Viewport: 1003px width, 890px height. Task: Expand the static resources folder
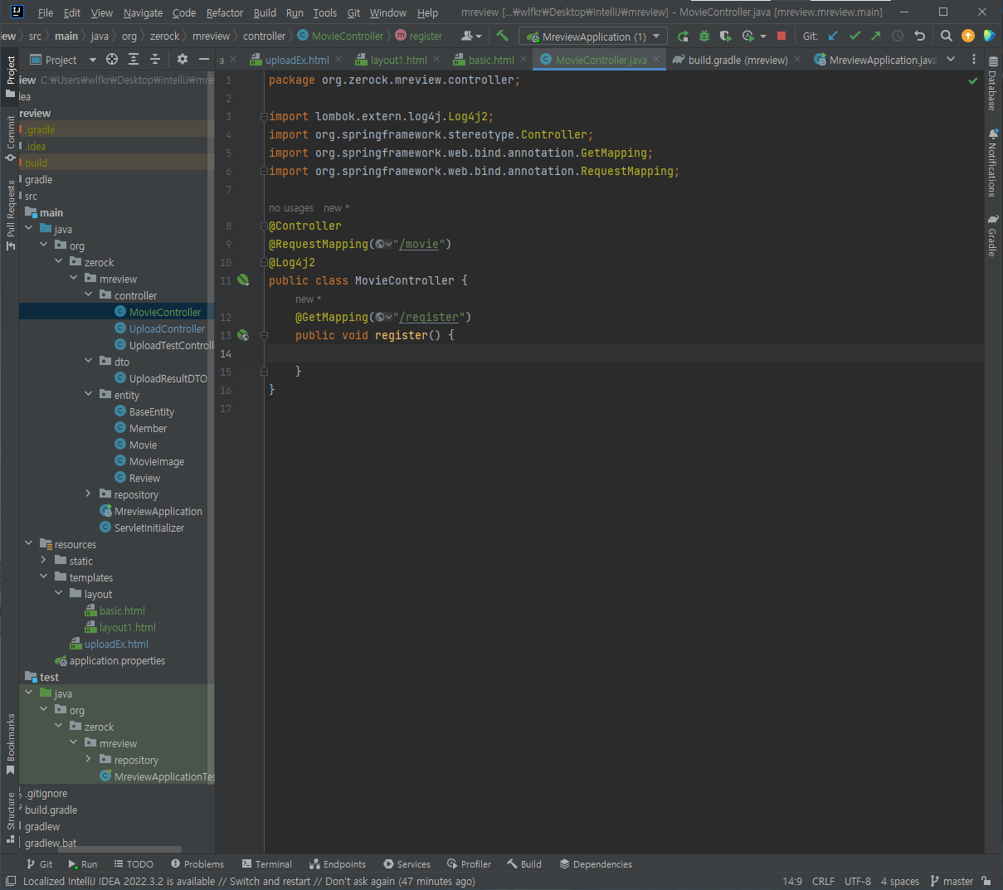44,560
